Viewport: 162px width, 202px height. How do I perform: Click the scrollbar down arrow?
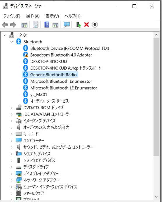point(156,197)
